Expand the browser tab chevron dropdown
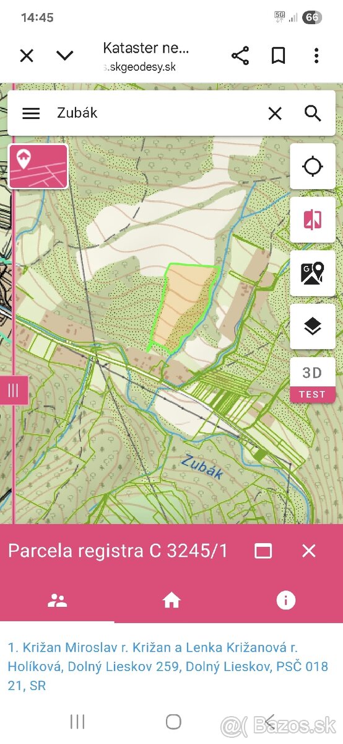 pyautogui.click(x=64, y=56)
